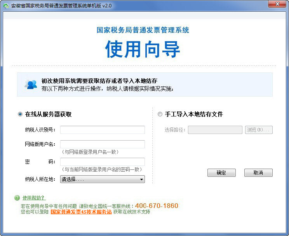This screenshot has height=236, width=289.
Task: Click the app logo in the title bar
Action: [6, 6]
